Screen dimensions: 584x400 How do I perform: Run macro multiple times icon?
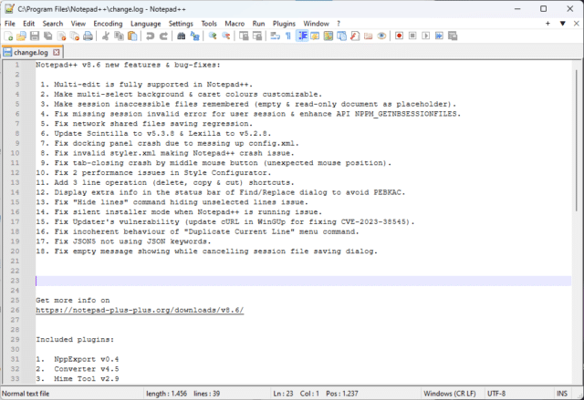click(x=440, y=36)
